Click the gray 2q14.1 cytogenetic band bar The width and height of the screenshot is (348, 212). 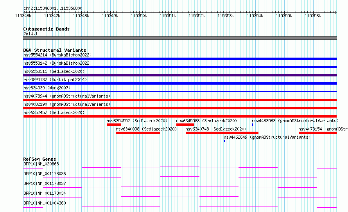point(180,38)
